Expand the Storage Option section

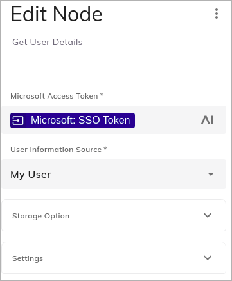pos(114,215)
